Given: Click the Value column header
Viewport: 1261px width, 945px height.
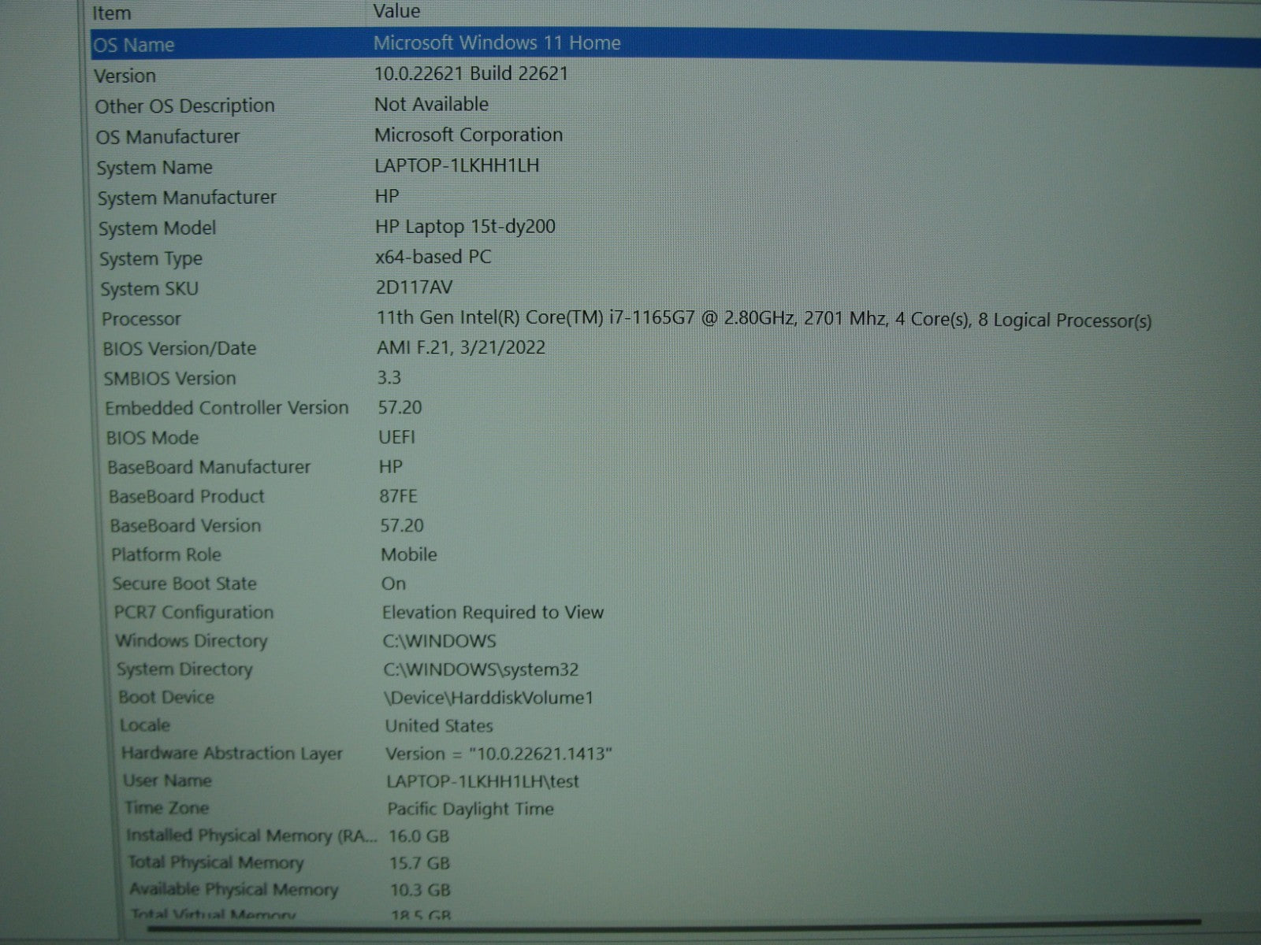Looking at the screenshot, I should point(396,12).
